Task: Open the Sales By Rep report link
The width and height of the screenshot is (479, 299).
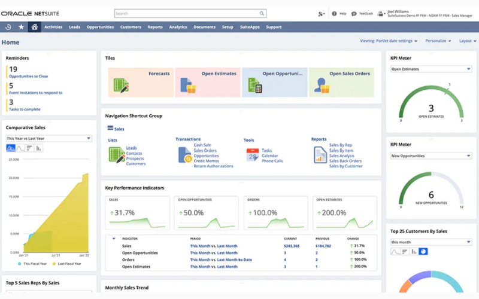Action: [x=341, y=145]
